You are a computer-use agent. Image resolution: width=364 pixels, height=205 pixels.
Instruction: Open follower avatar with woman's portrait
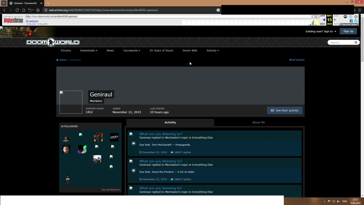pos(66,149)
